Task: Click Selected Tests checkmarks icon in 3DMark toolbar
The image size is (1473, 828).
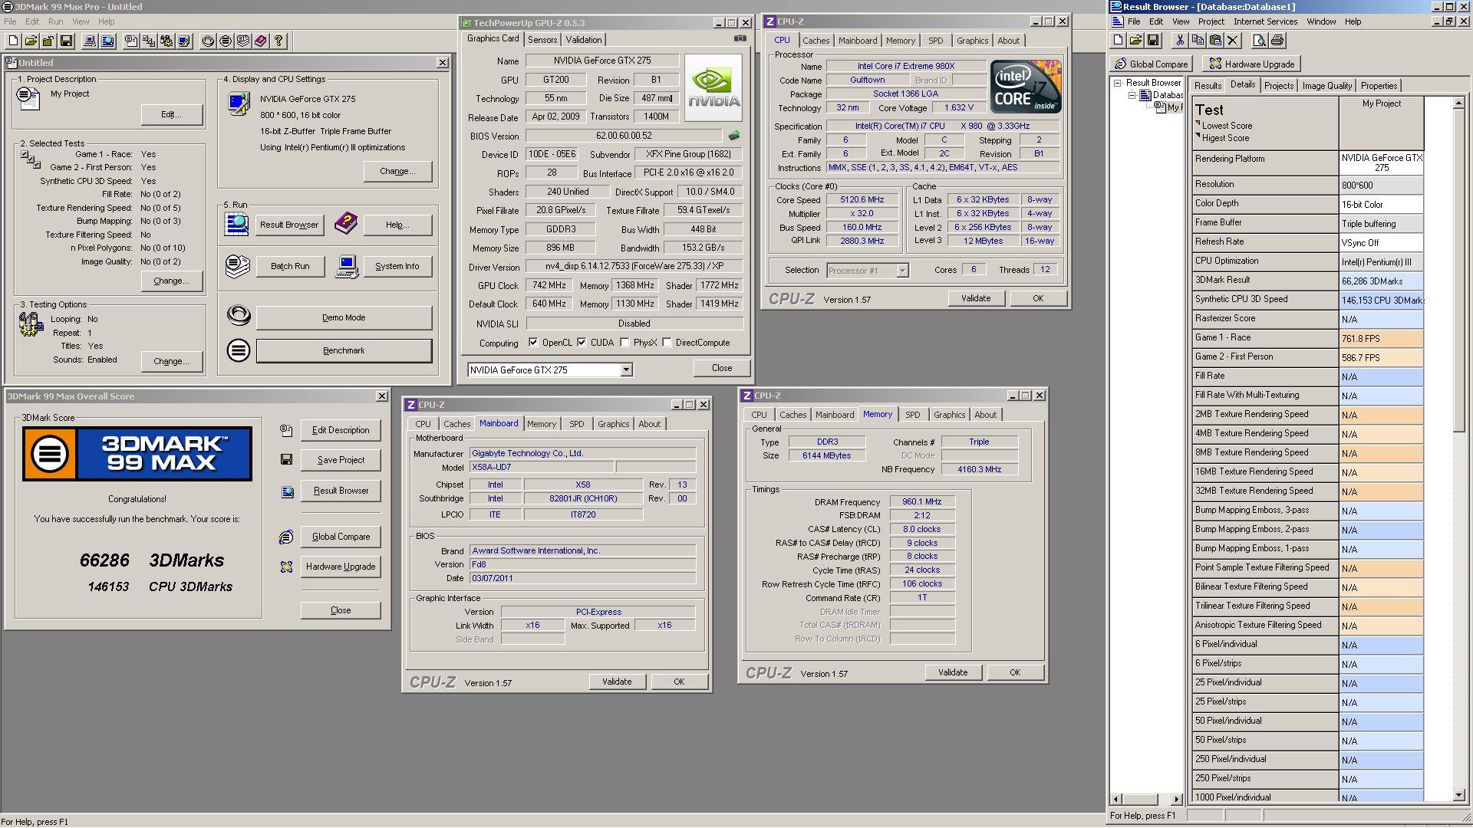Action: click(x=149, y=41)
